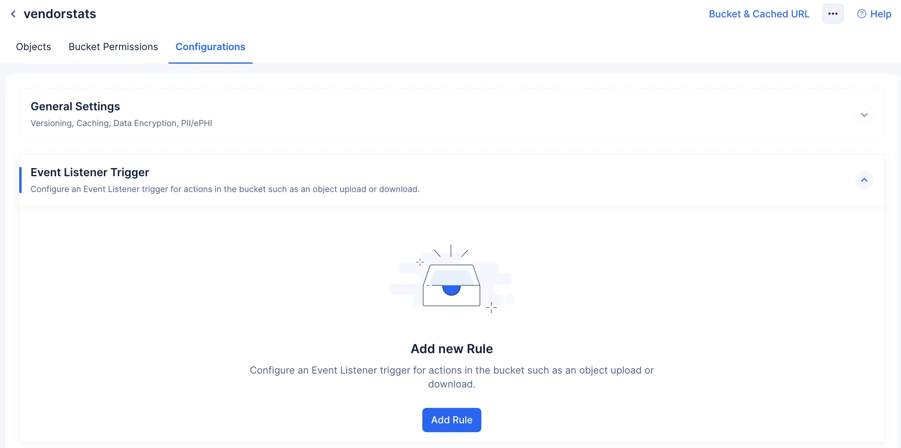Click the Help question mark icon

pyautogui.click(x=861, y=14)
